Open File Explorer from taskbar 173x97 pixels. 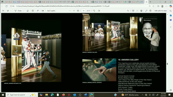click(46, 95)
